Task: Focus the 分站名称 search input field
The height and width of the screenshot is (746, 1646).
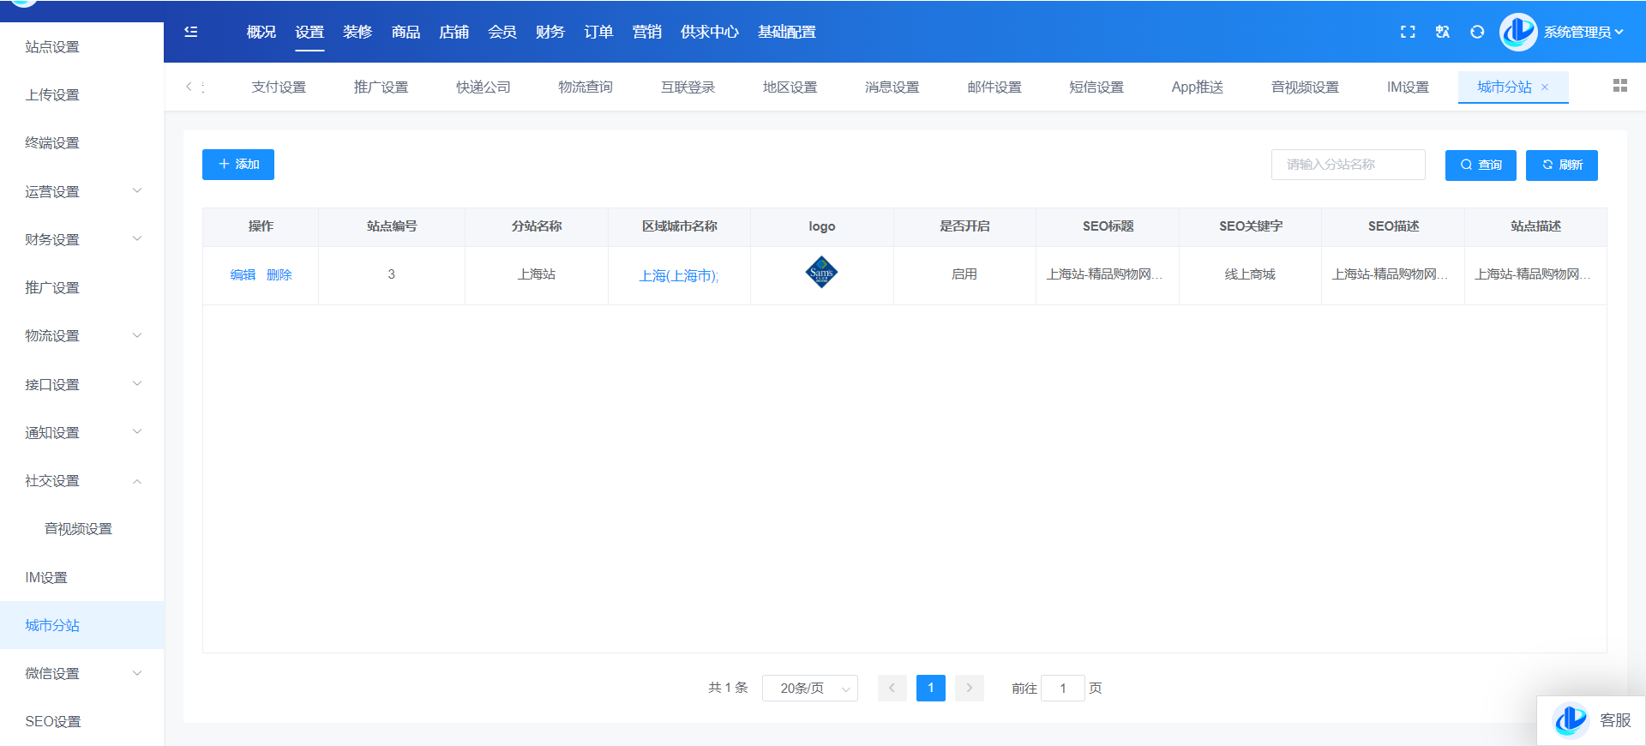Action: tap(1348, 165)
